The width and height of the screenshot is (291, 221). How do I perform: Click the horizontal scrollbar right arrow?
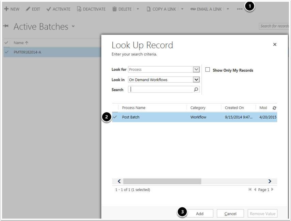coord(270,181)
